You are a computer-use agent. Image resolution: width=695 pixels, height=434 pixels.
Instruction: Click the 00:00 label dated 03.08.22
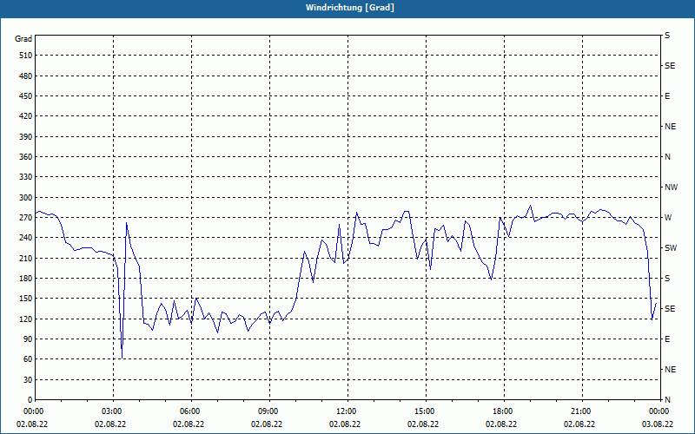coord(659,411)
